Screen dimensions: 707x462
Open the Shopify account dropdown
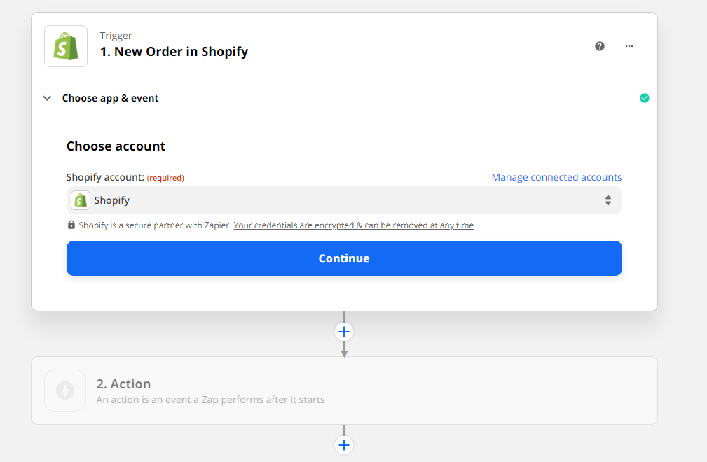(x=344, y=200)
